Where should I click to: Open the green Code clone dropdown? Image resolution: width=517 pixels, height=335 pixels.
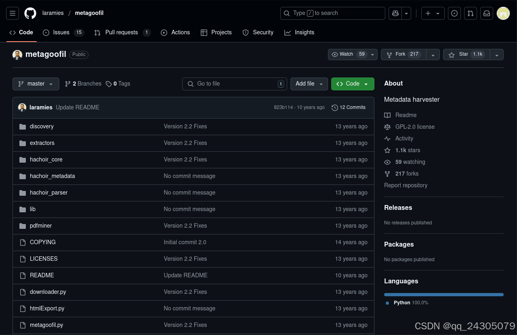[x=353, y=84]
